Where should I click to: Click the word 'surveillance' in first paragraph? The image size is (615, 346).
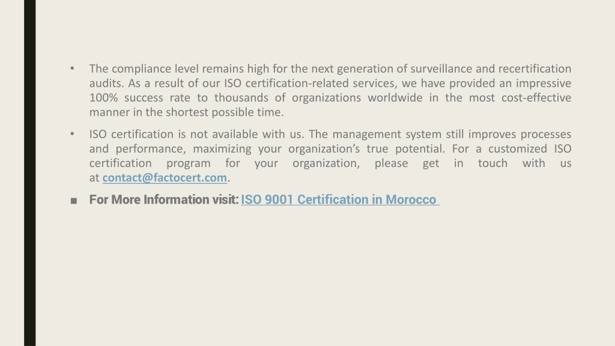pos(441,68)
